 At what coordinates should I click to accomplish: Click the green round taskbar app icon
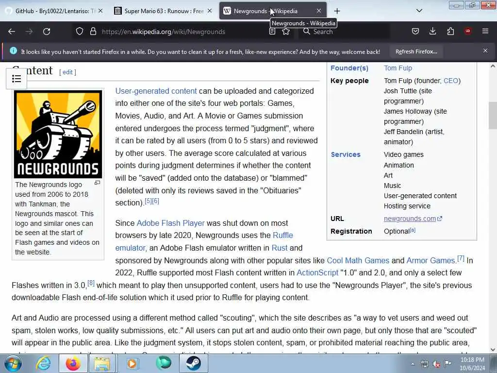(164, 363)
